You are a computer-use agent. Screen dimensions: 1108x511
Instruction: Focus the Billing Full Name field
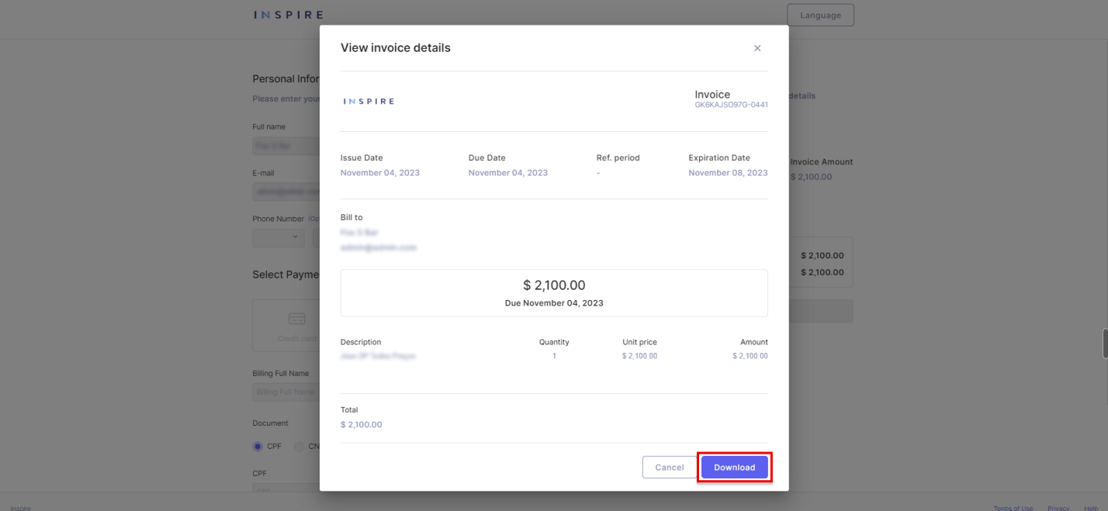pyautogui.click(x=286, y=392)
